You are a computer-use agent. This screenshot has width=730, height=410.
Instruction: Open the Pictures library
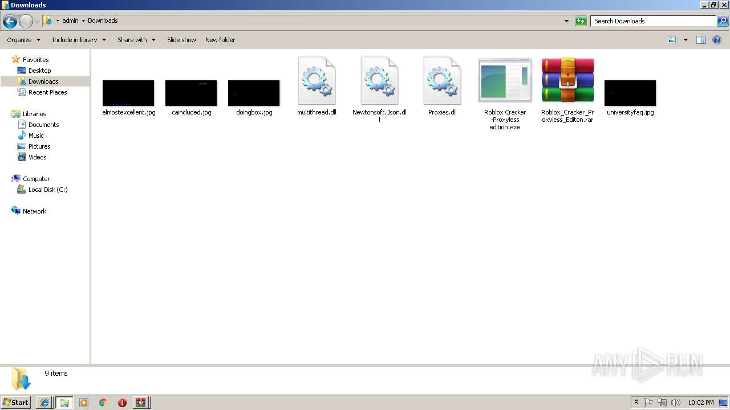(39, 146)
